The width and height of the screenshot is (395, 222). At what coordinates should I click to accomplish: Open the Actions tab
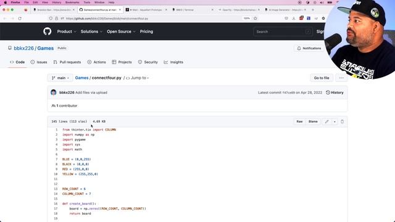pos(96,62)
